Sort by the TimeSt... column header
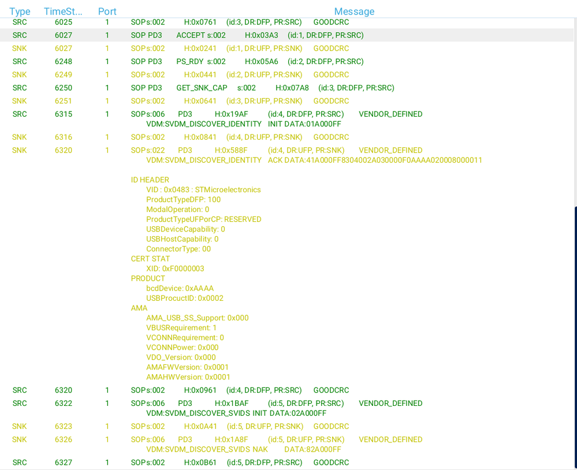The image size is (577, 470). click(x=63, y=12)
